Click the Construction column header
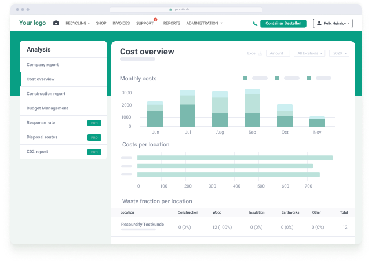 click(188, 212)
